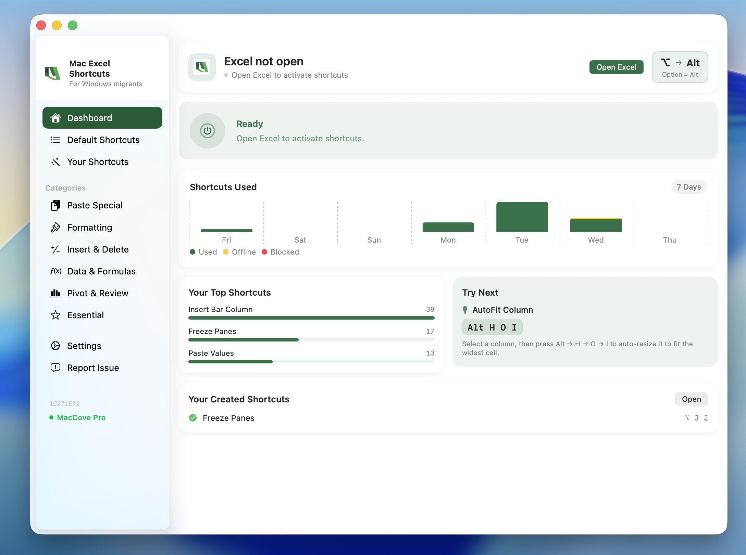This screenshot has width=746, height=555.
Task: Click the Data & Formulas f(x) icon
Action: [x=55, y=271]
